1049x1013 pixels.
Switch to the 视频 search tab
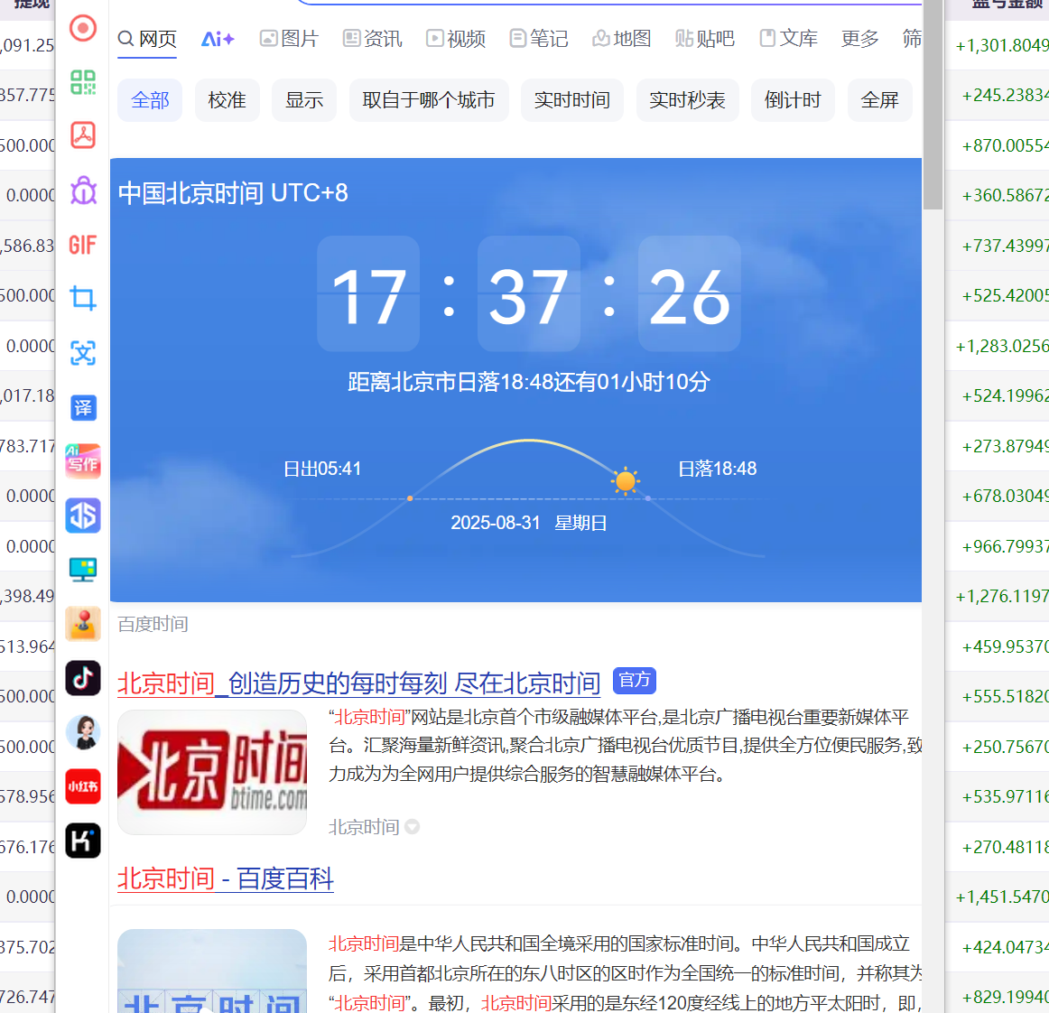456,39
